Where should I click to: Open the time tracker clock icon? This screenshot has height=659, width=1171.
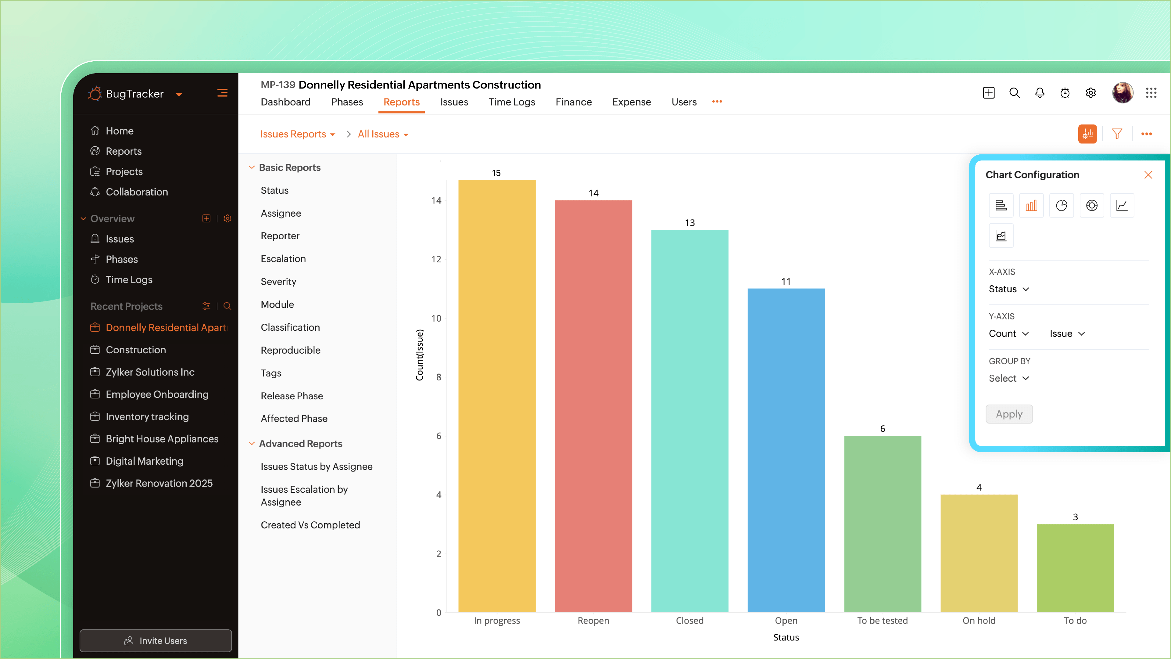coord(1065,92)
